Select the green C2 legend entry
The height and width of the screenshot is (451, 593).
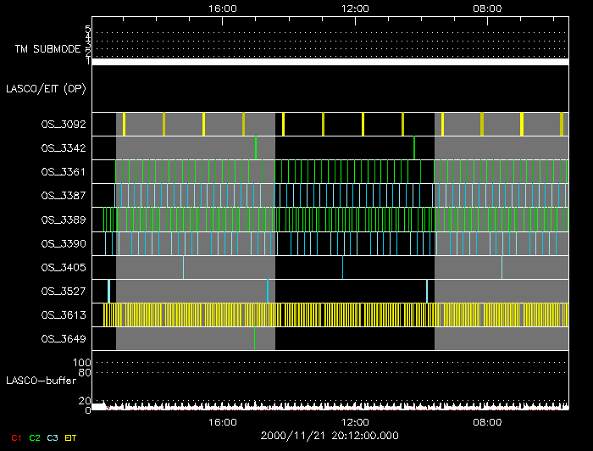click(35, 437)
